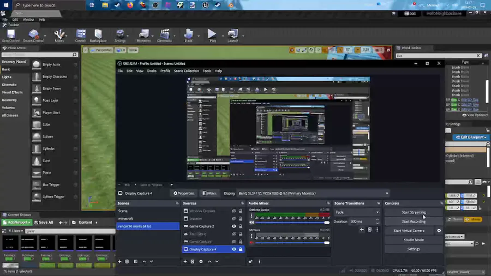Enable Studio Mode
The width and height of the screenshot is (491, 276).
[x=414, y=240]
